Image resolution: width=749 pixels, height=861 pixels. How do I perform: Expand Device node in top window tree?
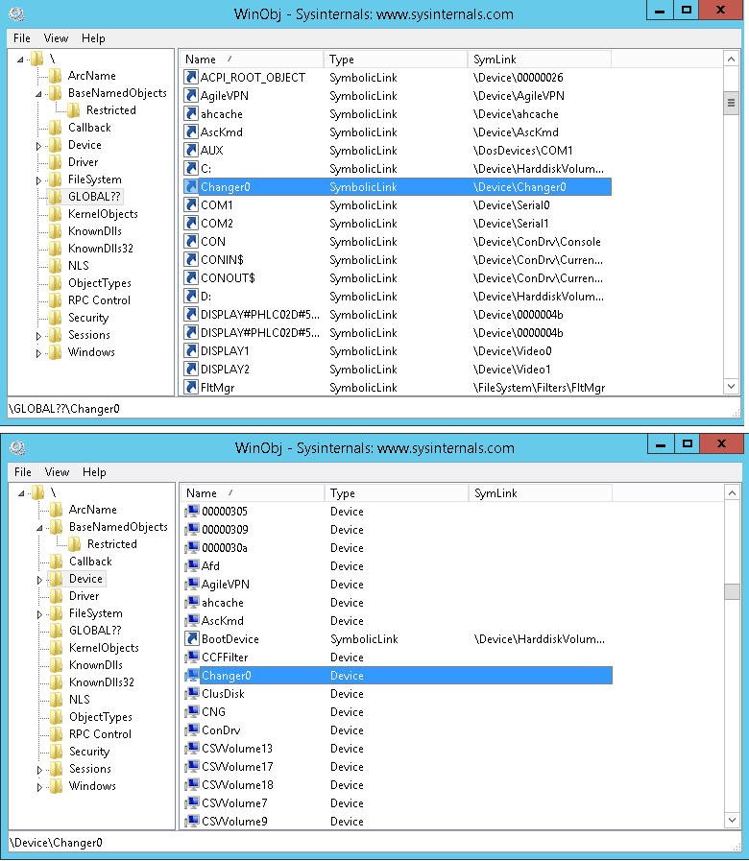click(x=38, y=146)
